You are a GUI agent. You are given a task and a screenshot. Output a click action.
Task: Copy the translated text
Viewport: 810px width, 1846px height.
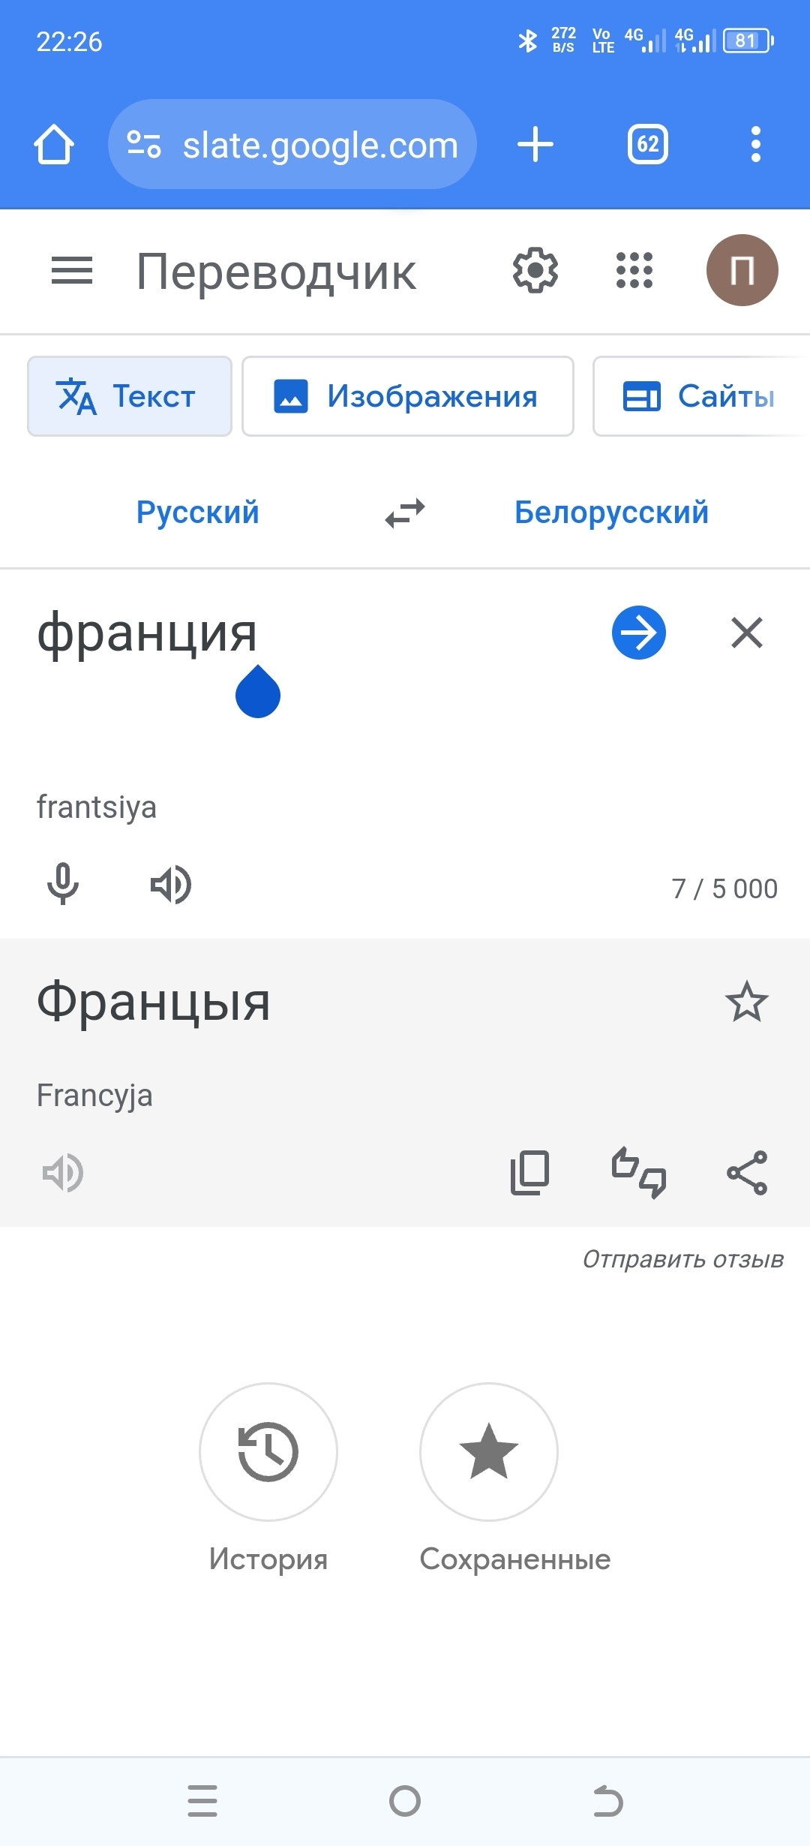[x=529, y=1172]
